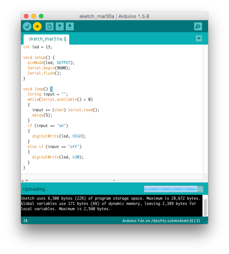Click the console expand down triangle
This screenshot has width=229, height=254.
(27, 181)
